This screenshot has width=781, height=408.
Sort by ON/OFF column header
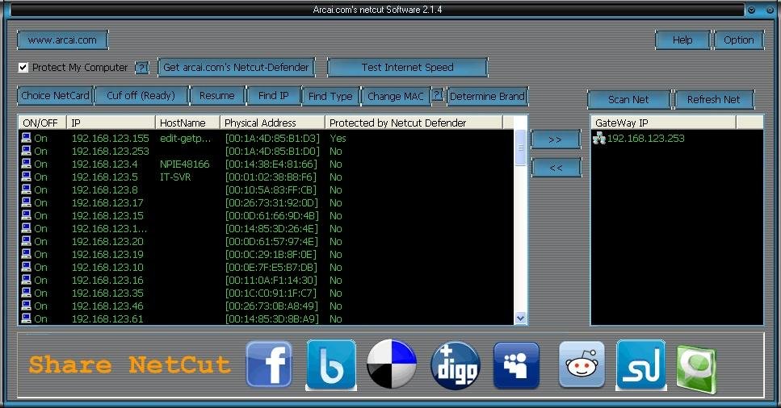42,123
